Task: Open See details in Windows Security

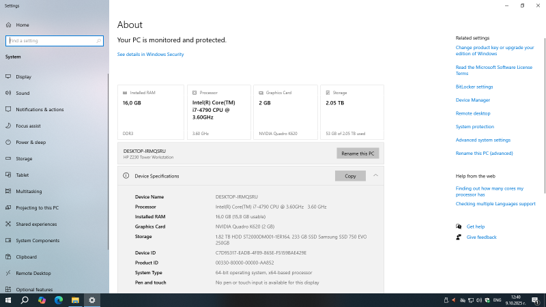Action: coord(150,55)
